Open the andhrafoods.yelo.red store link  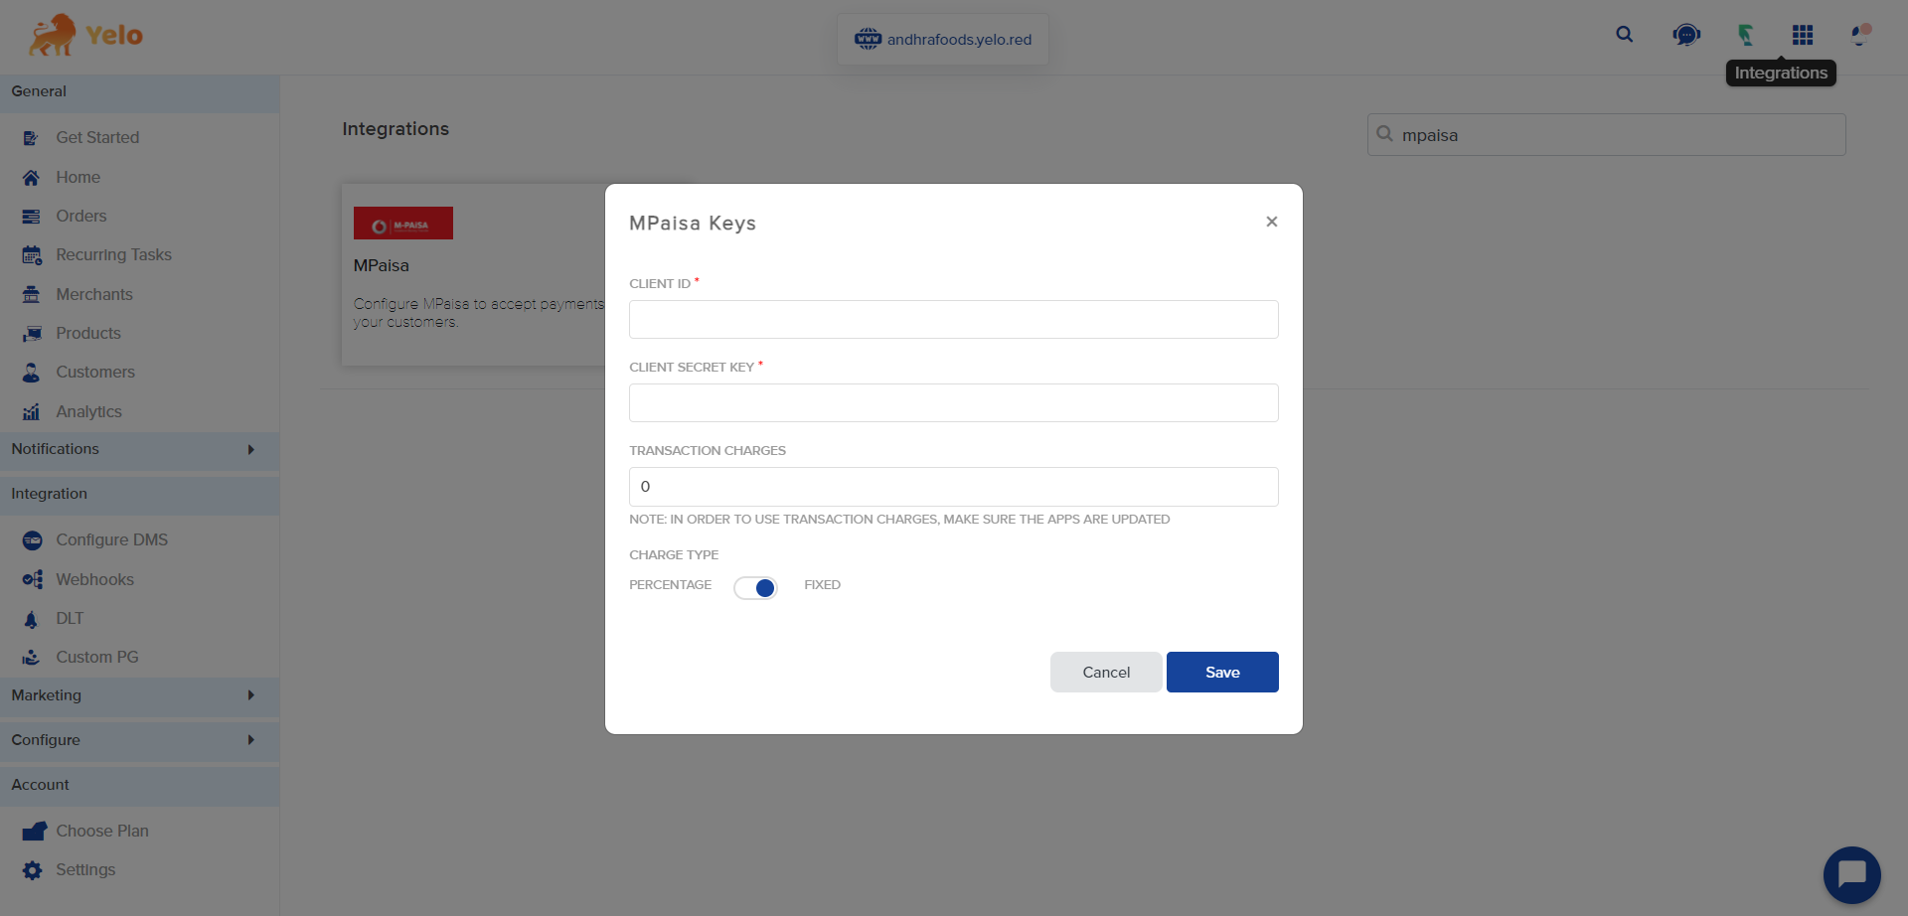coord(960,40)
